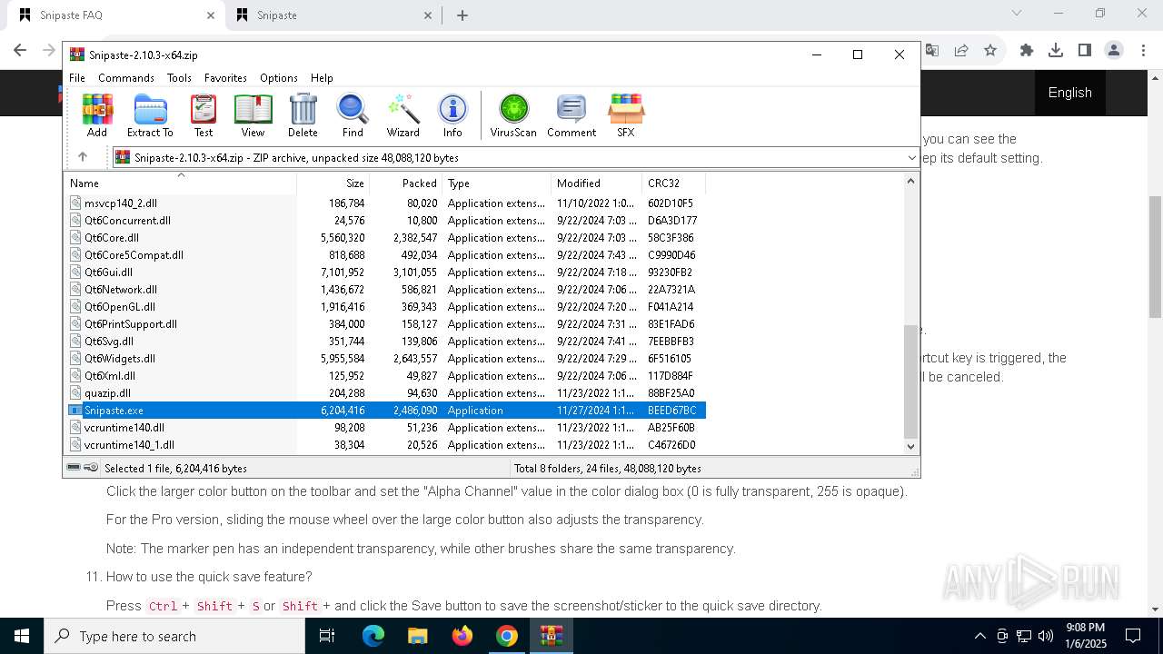Open the Favorites menu

225,78
